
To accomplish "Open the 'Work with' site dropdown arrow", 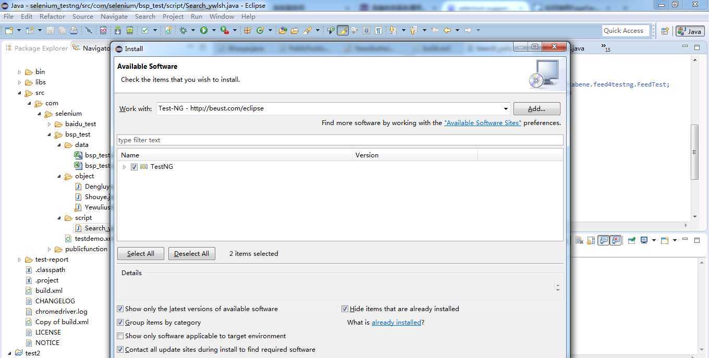I will 506,109.
